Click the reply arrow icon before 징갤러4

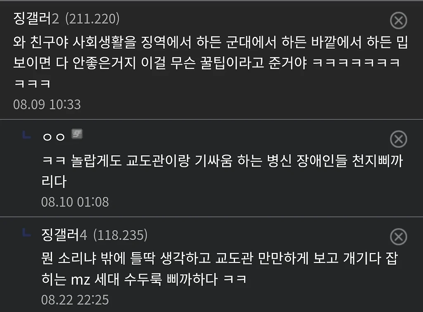tap(26, 232)
